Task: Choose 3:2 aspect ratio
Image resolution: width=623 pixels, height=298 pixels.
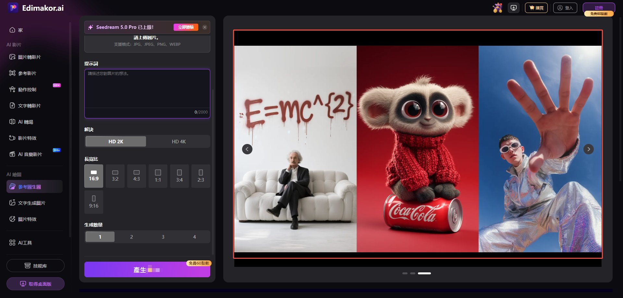Action: 115,176
